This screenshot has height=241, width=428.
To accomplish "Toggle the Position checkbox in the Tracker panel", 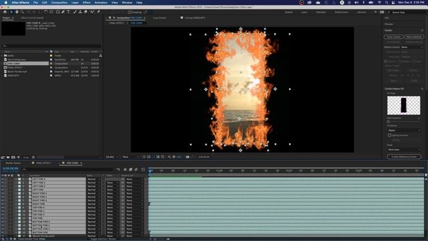I will coord(386,62).
